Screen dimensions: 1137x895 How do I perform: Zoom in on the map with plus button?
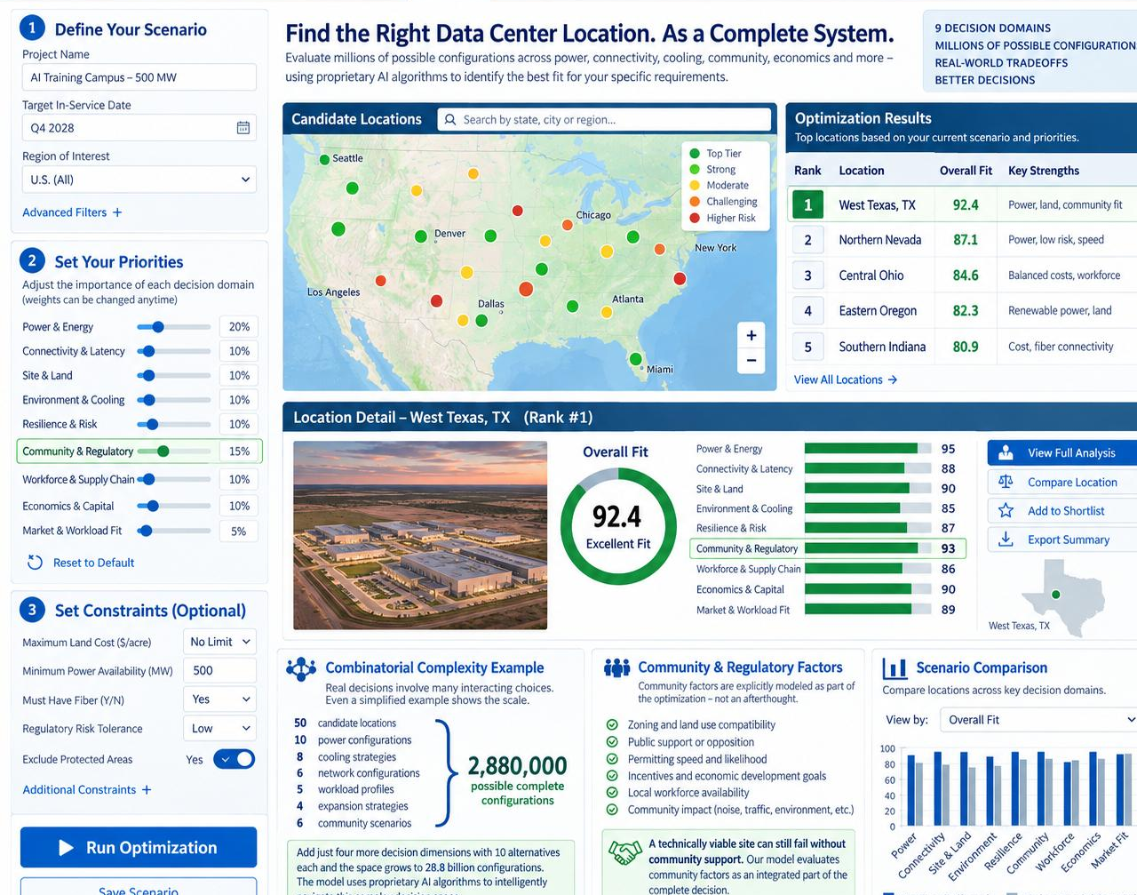(751, 335)
